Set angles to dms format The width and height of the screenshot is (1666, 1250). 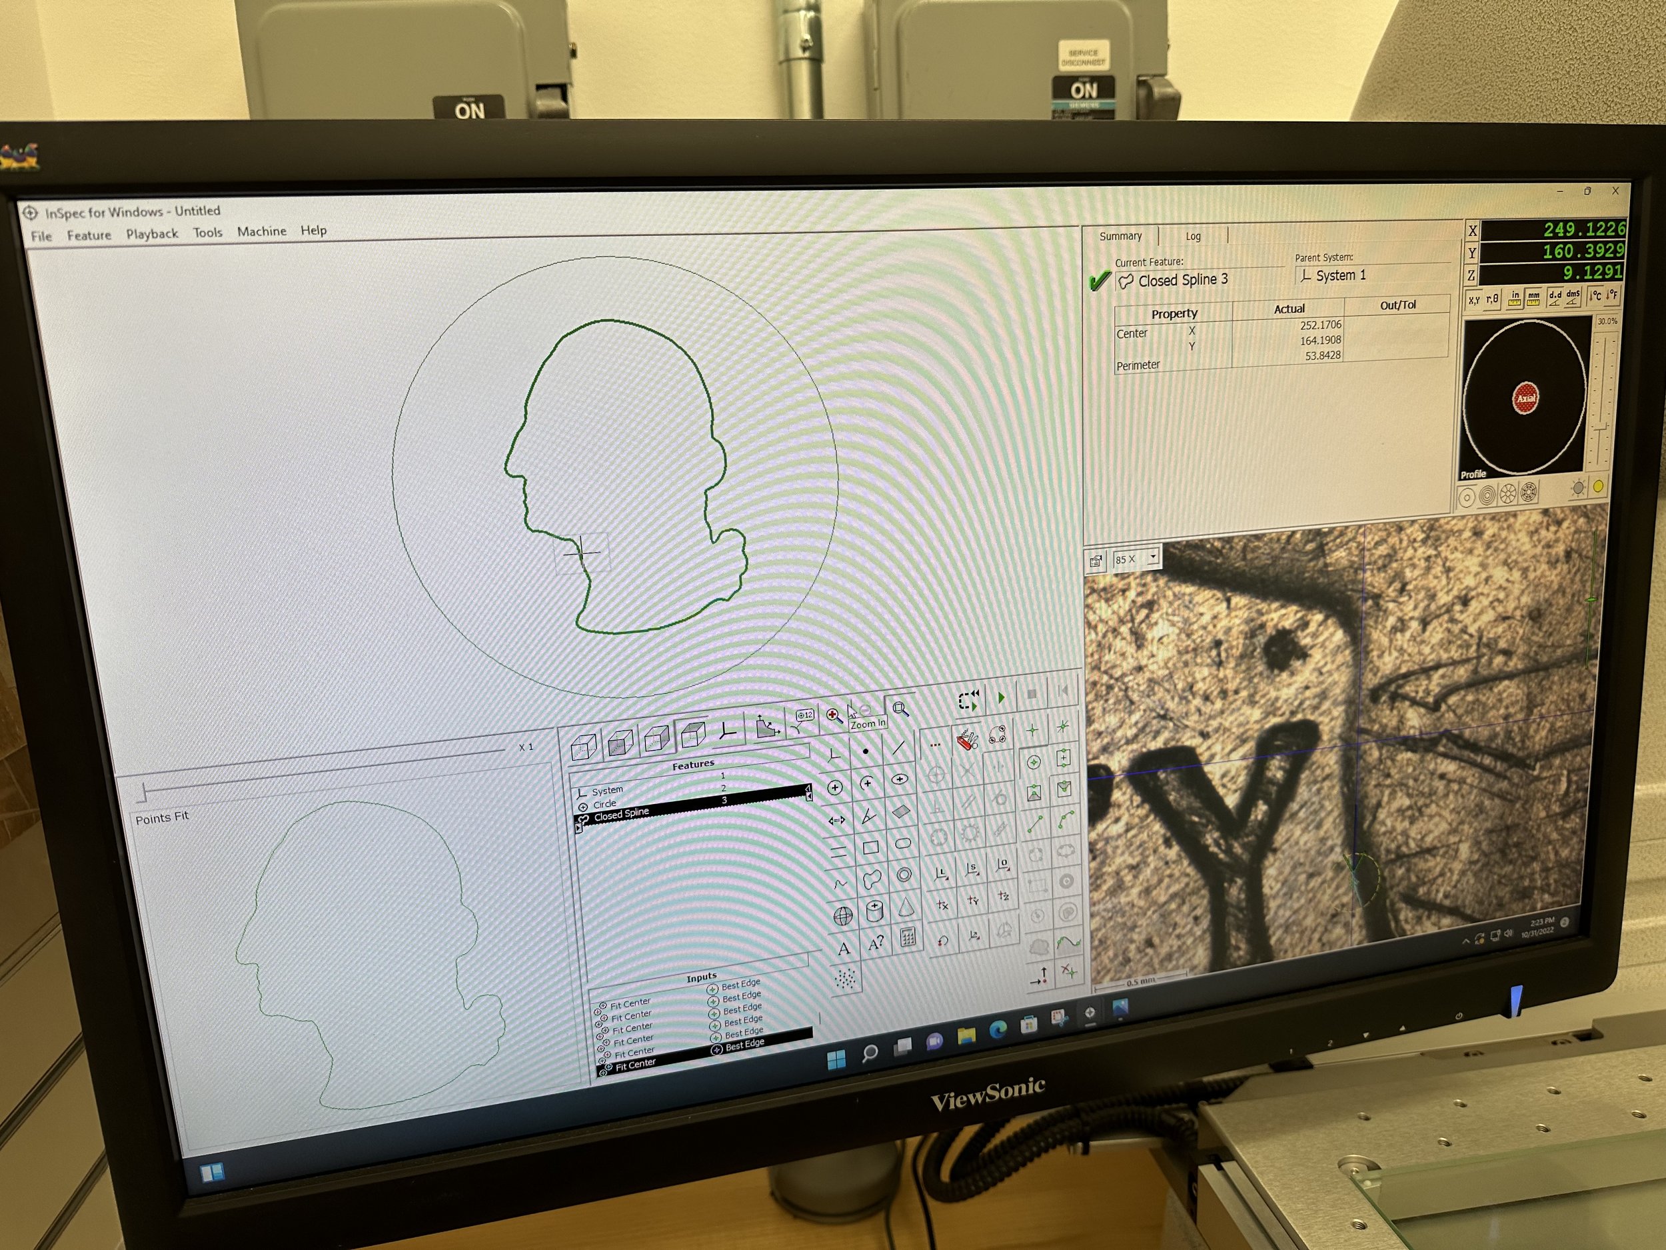1573,295
